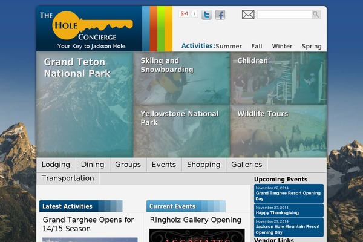The image size is (363, 242).
Task: Go to the Transportation section
Action: (x=68, y=178)
